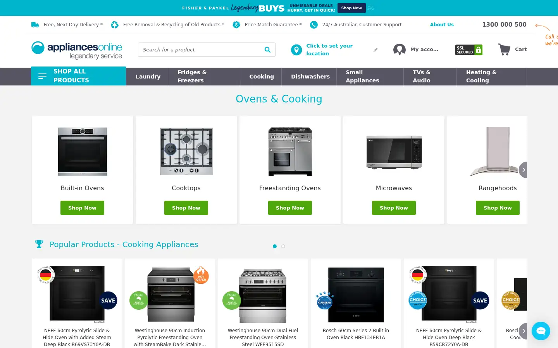Select the second carousel page dot
This screenshot has width=558, height=348.
[x=283, y=246]
